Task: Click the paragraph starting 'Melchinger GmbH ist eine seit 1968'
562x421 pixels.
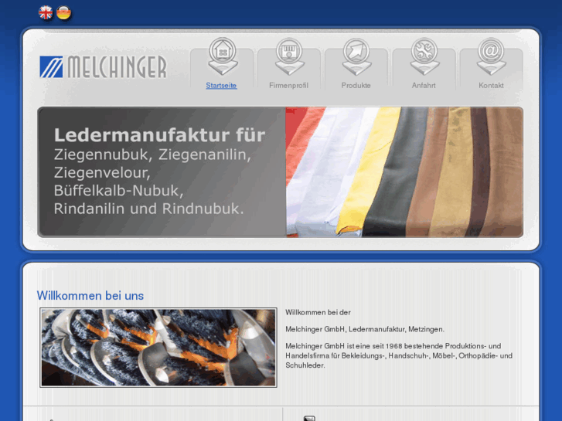Action: pos(399,356)
